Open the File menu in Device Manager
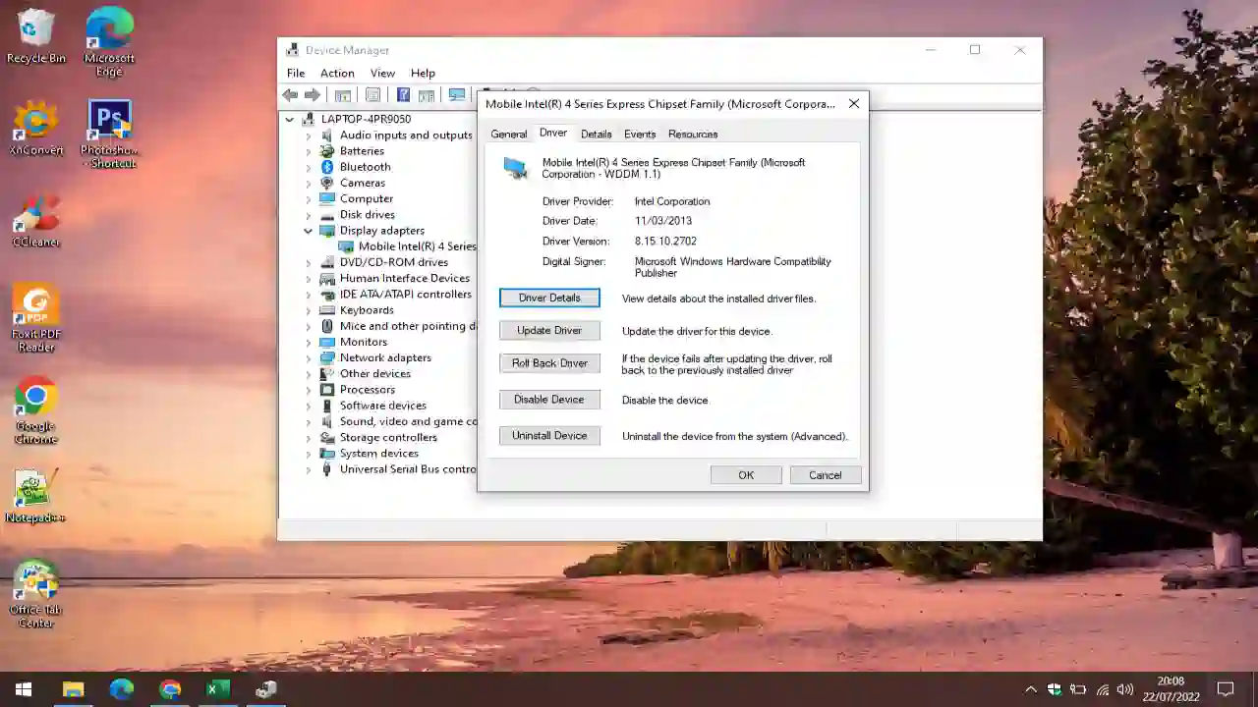The height and width of the screenshot is (707, 1258). (x=296, y=73)
